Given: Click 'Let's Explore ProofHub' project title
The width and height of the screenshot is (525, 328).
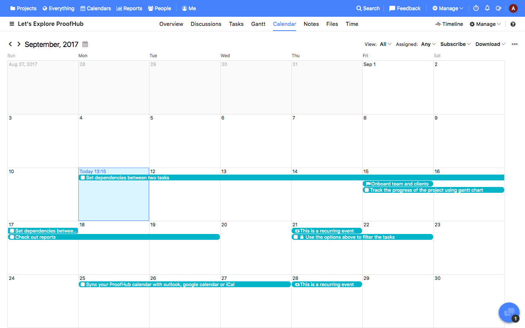Looking at the screenshot, I should 51,24.
